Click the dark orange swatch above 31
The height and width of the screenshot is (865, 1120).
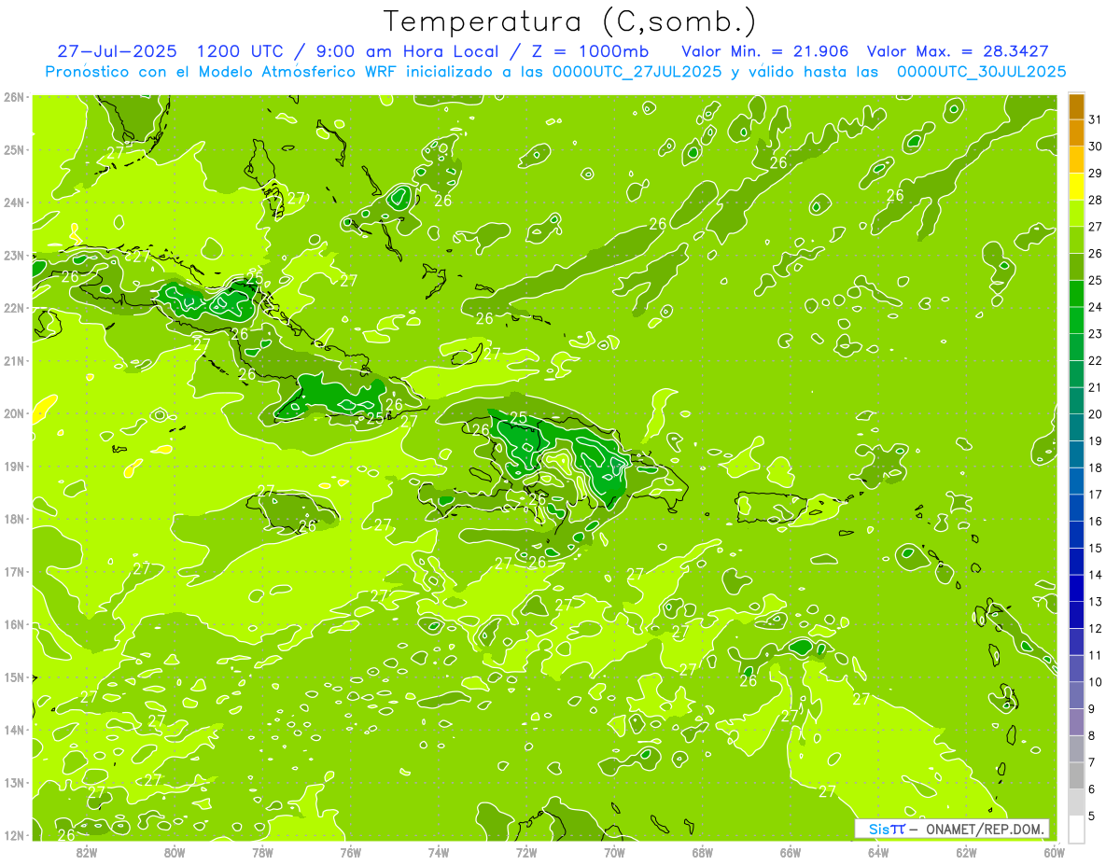click(x=1076, y=106)
